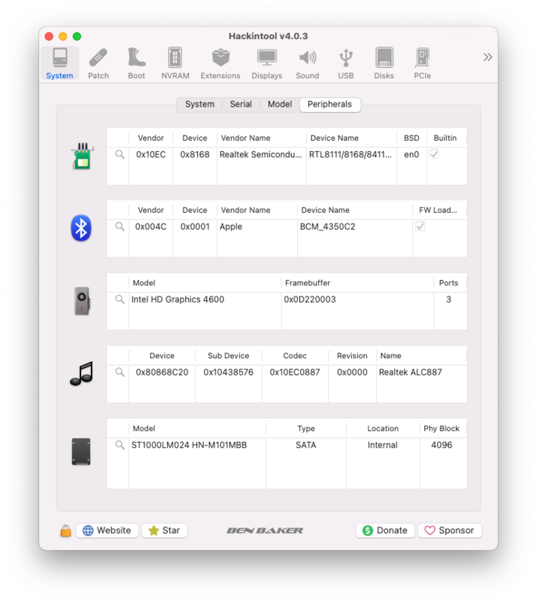537x602 pixels.
Task: Open the Website button
Action: pyautogui.click(x=107, y=531)
